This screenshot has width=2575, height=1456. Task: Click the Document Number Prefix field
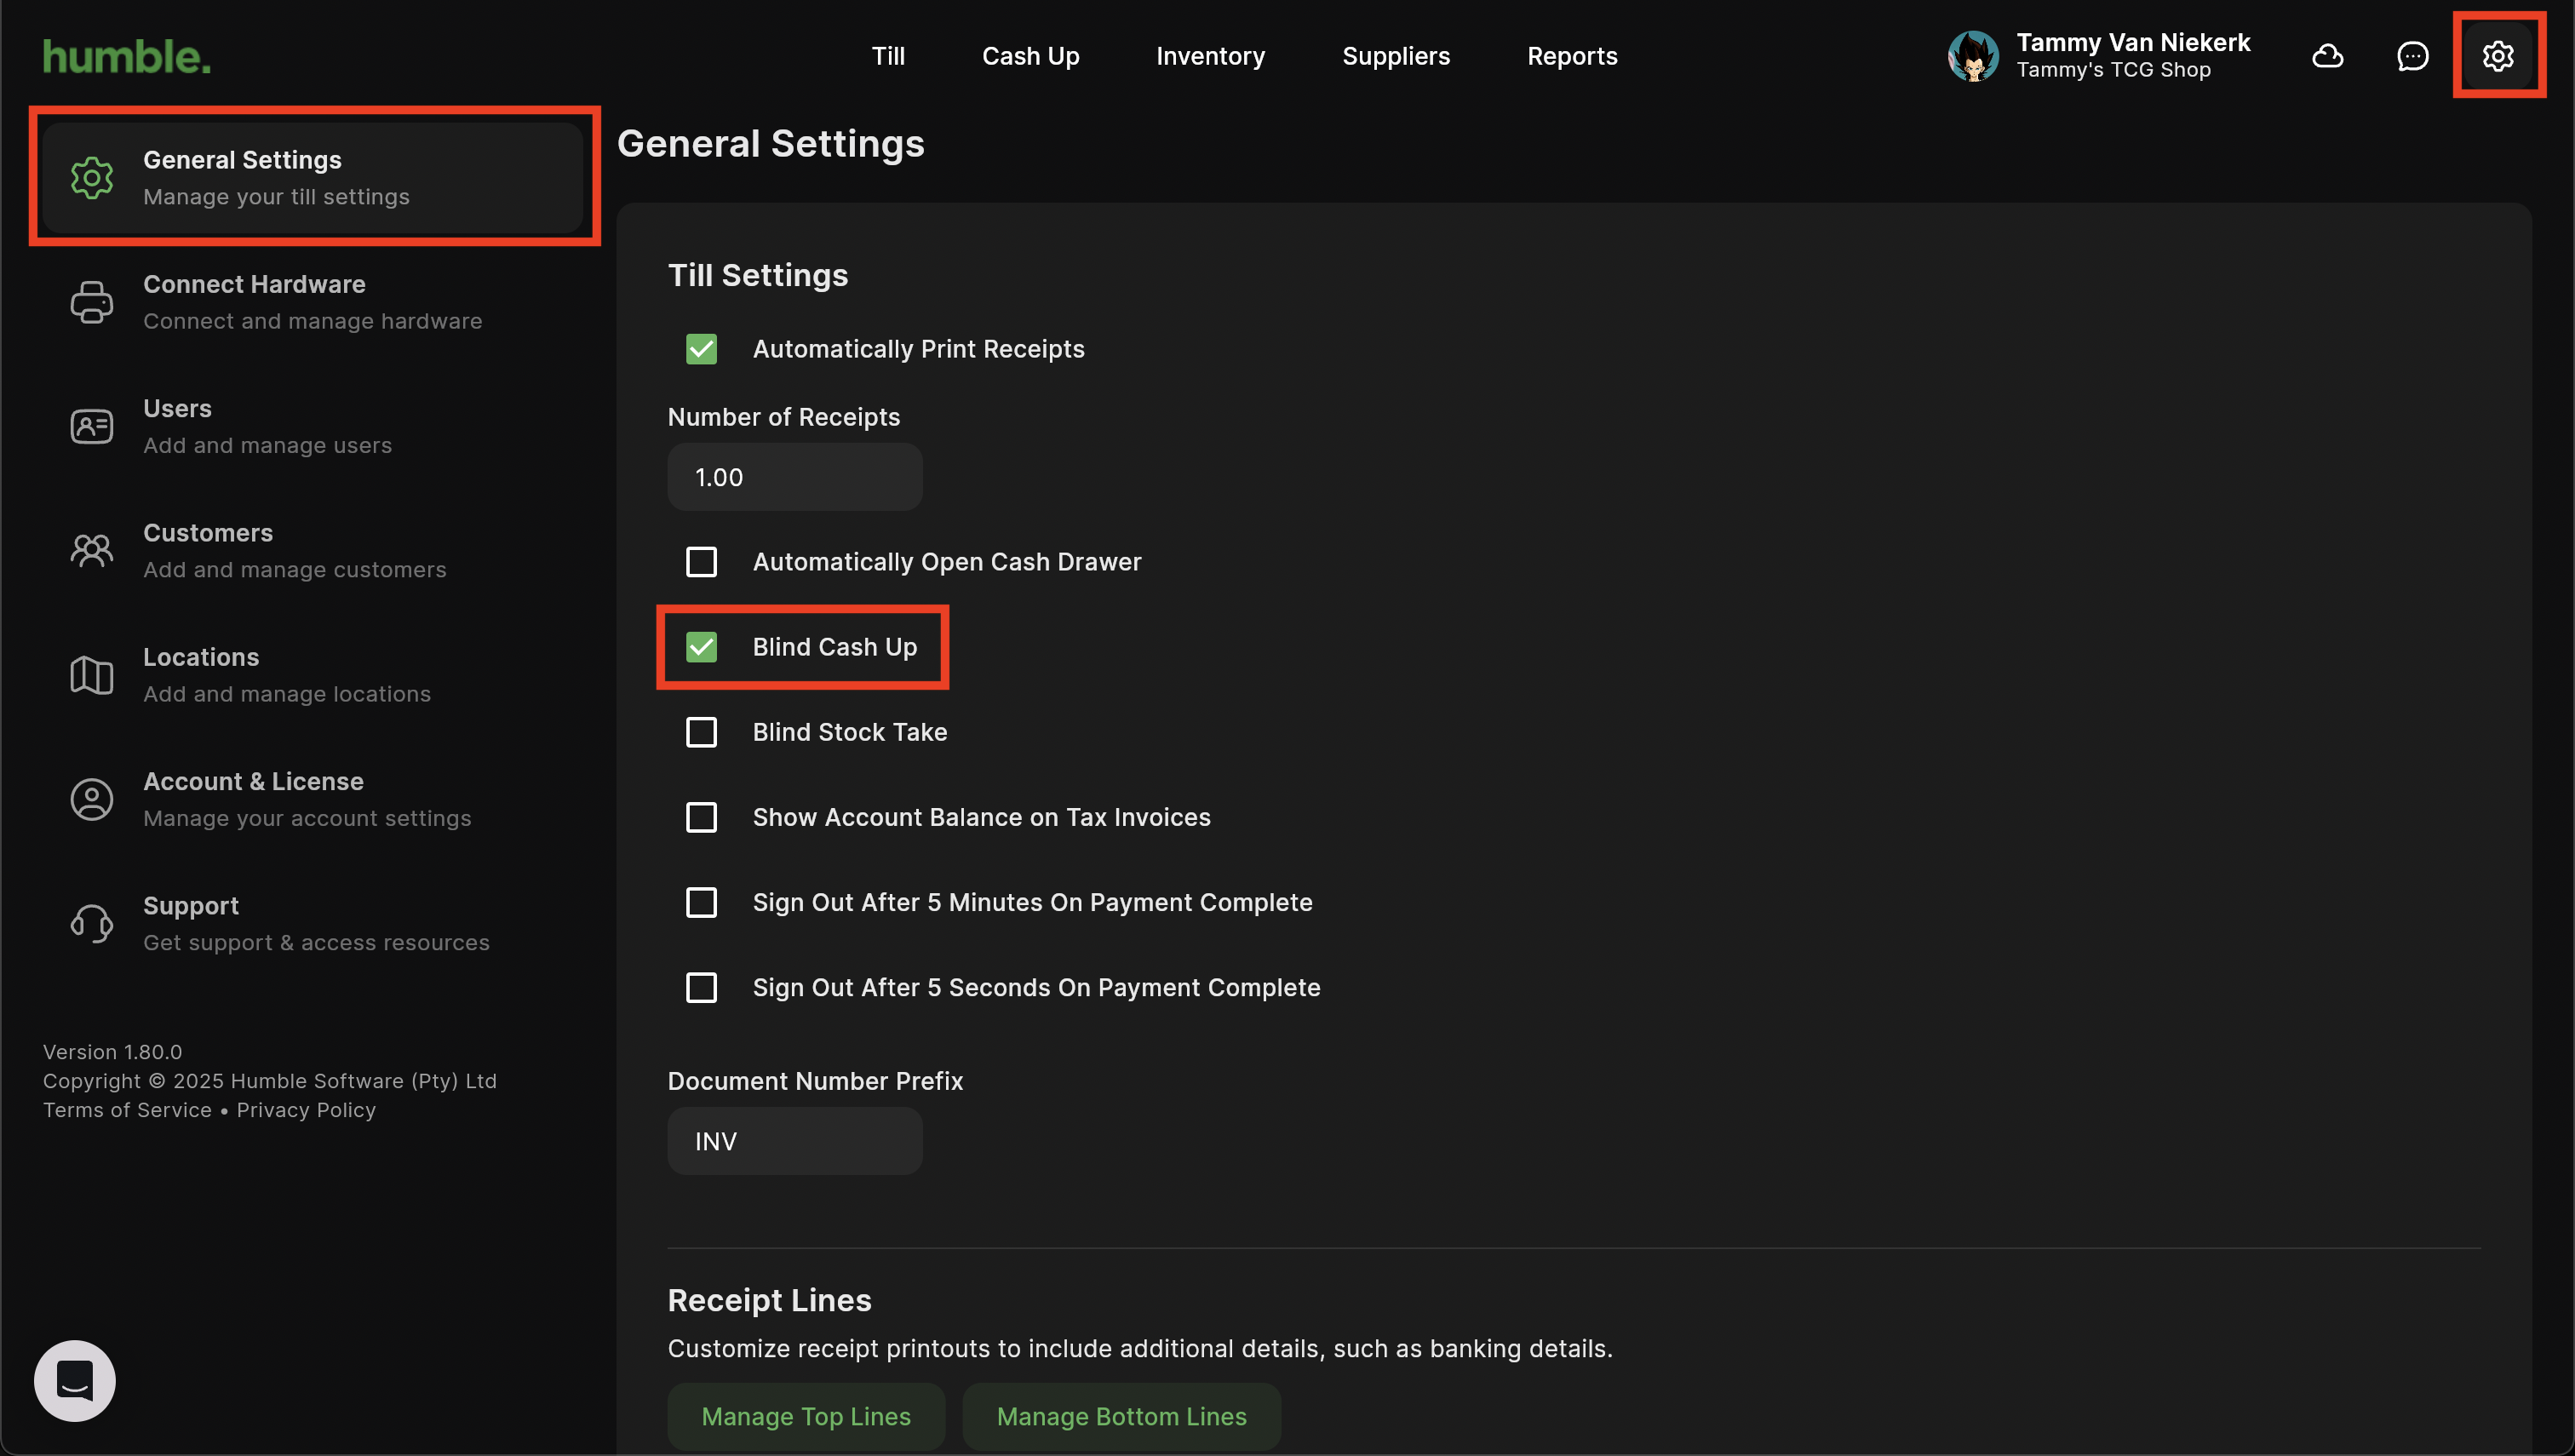[x=794, y=1141]
